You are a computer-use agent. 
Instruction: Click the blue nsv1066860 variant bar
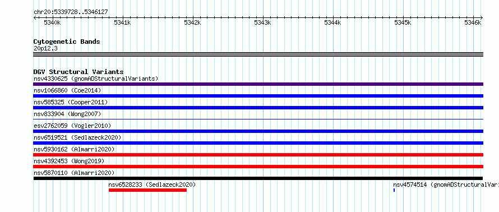(x=258, y=96)
